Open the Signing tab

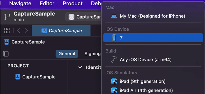click(93, 54)
